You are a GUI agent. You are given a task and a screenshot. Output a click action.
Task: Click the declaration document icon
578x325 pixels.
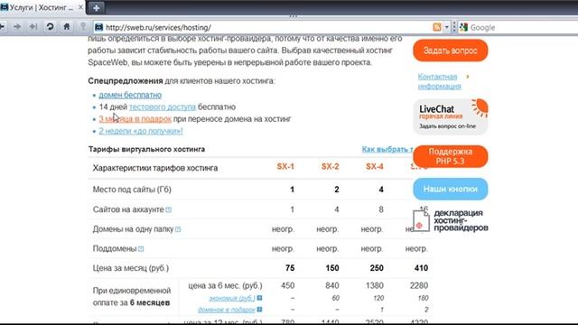[x=421, y=220]
